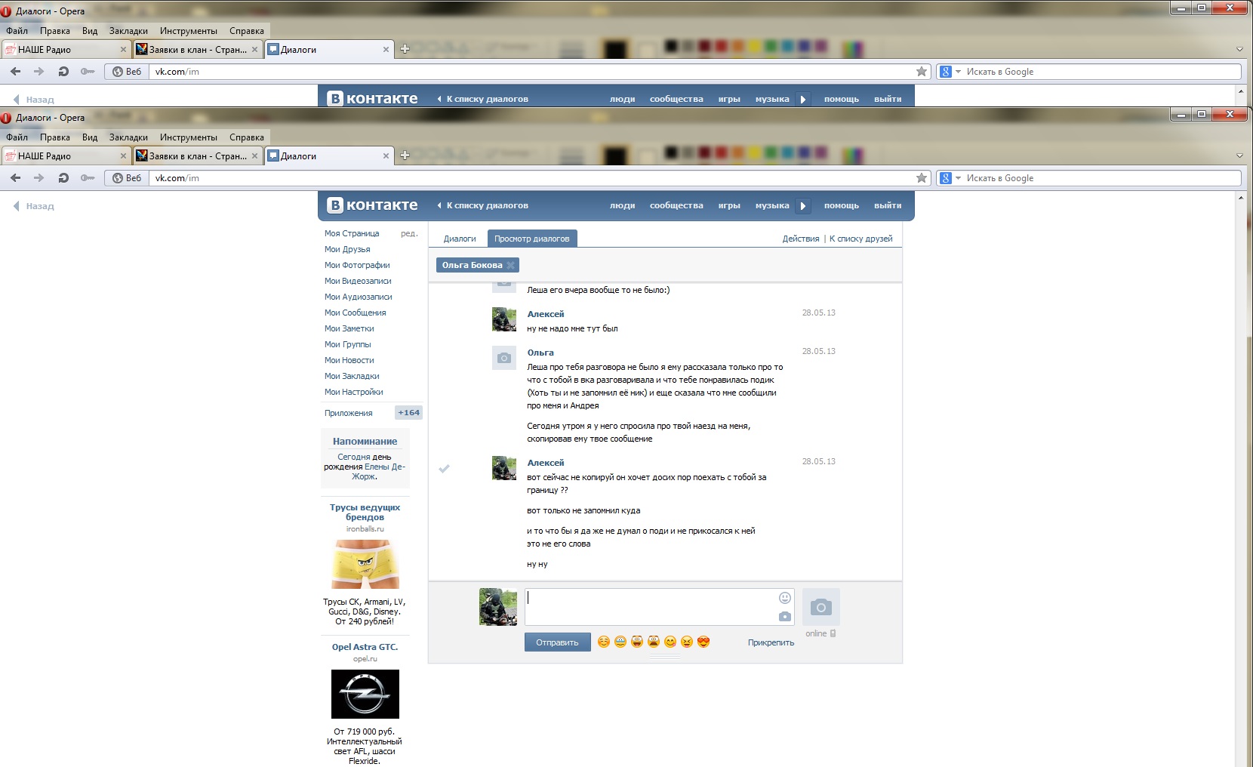Insert the wide grin emoji

pyautogui.click(x=637, y=642)
